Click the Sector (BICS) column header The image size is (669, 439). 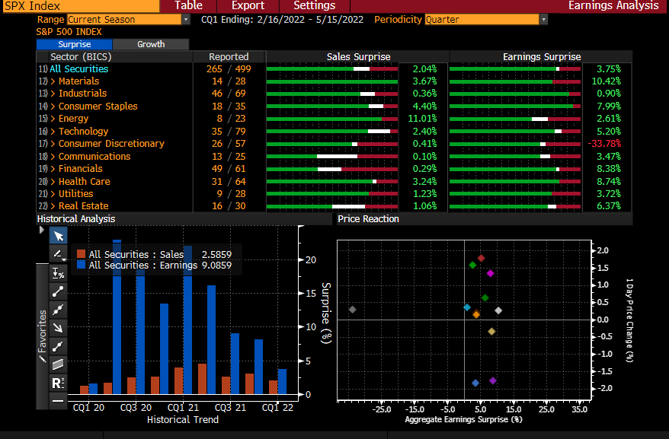click(81, 57)
